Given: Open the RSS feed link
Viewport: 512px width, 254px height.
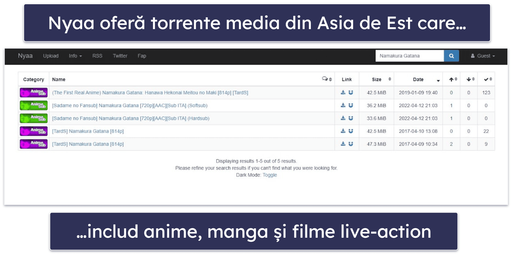Looking at the screenshot, I should pos(97,56).
